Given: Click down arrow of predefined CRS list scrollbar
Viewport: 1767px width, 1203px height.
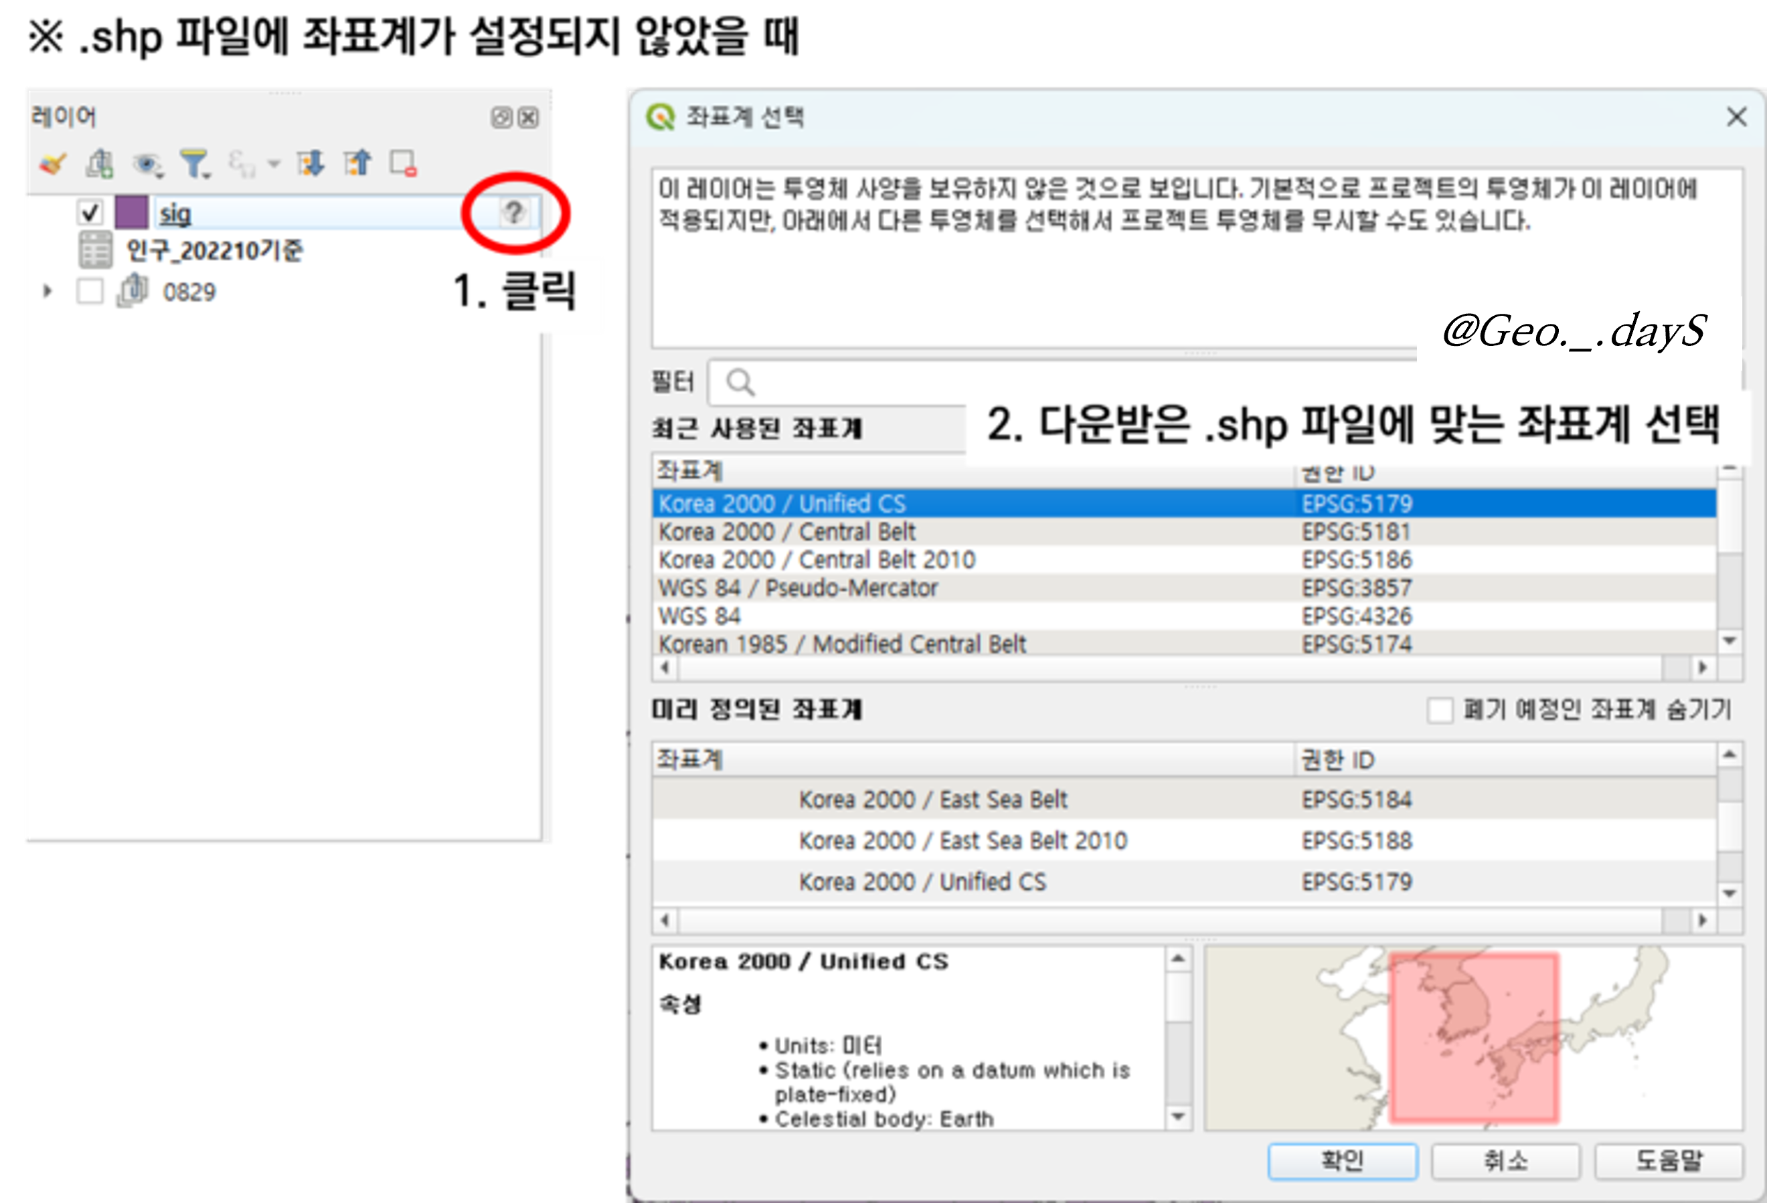Looking at the screenshot, I should 1730,893.
